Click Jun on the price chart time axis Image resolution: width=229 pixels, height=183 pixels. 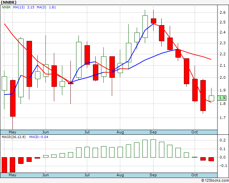pyautogui.click(x=45, y=132)
